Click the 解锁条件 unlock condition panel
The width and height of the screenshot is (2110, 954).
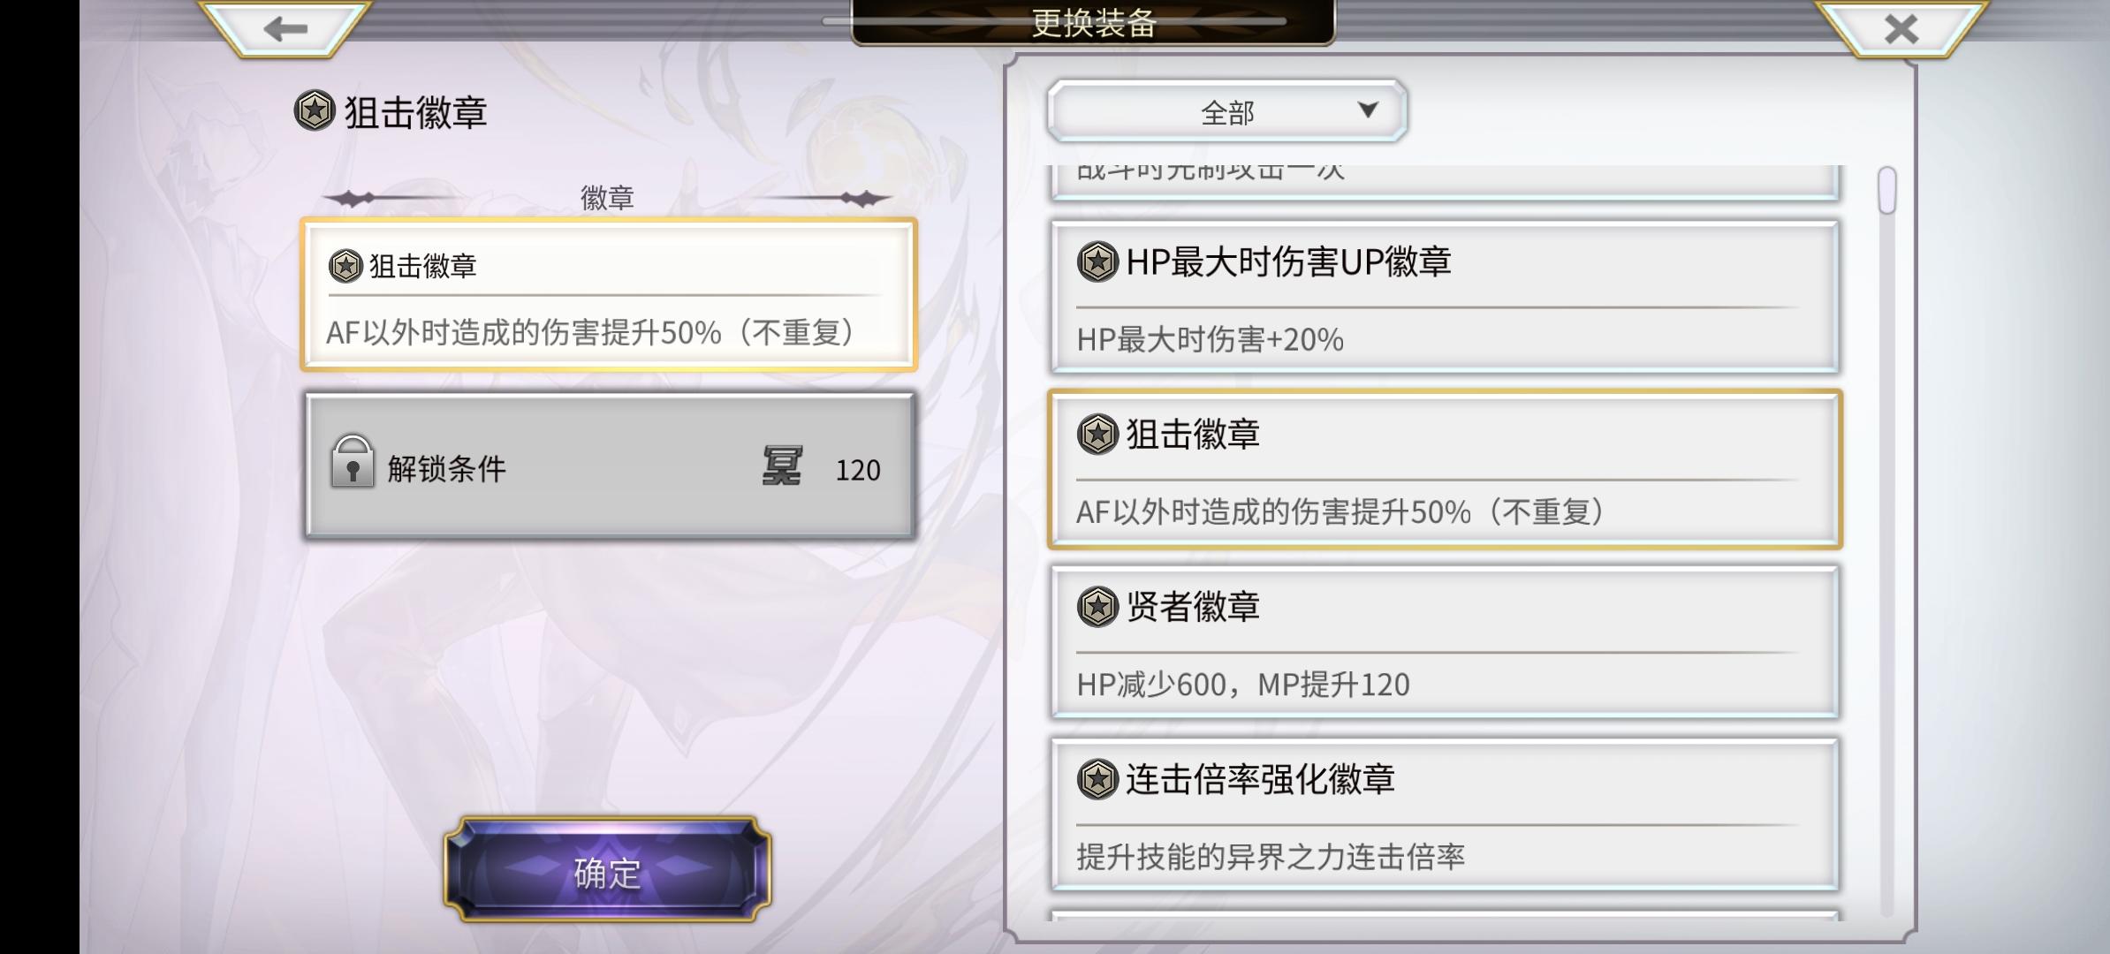click(608, 466)
